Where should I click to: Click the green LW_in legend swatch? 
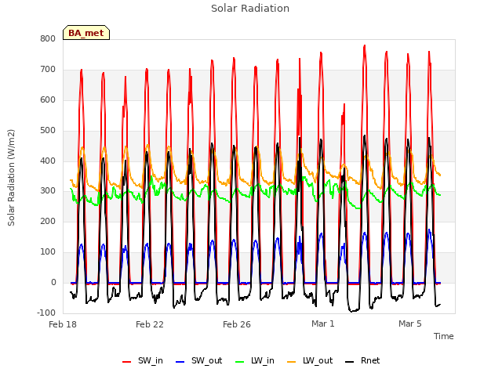[x=240, y=362]
